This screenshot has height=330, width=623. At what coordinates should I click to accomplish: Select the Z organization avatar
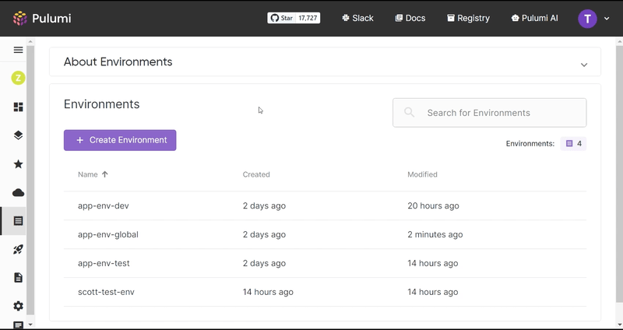[18, 78]
